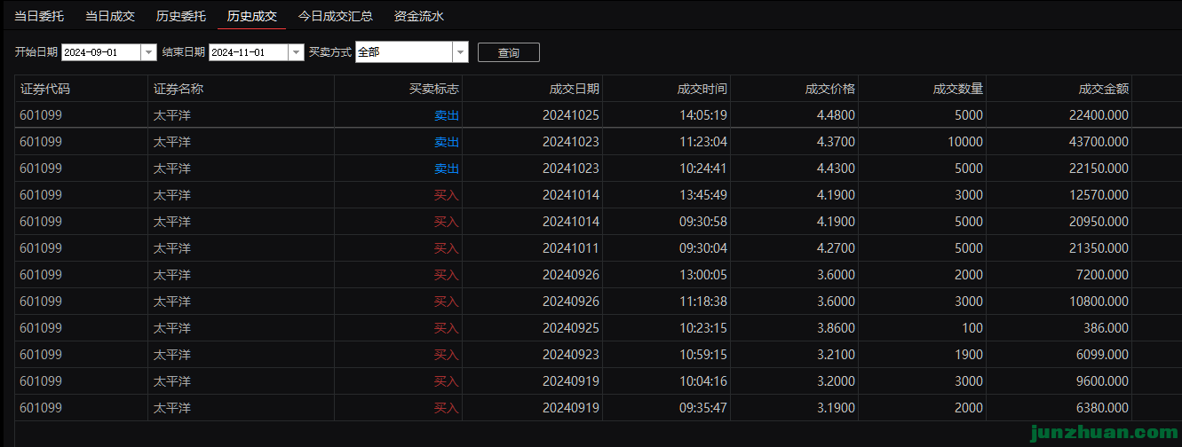Click the amount 10800.000
This screenshot has height=447, width=1182.
coord(1099,302)
